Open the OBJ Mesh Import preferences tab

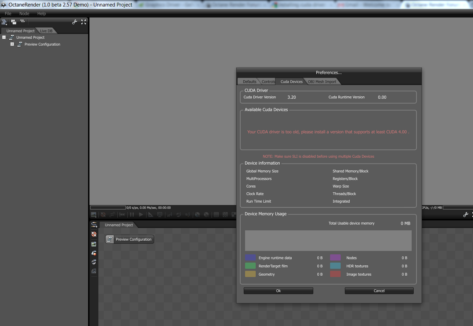tap(322, 82)
